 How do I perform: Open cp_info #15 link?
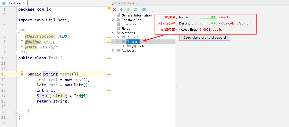coord(208,17)
